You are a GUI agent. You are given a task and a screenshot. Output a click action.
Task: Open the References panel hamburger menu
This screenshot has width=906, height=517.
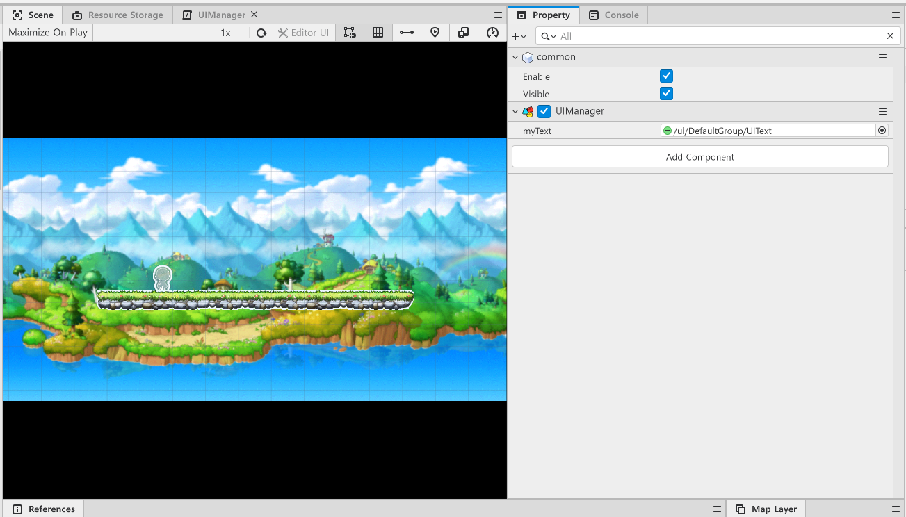[x=717, y=509]
